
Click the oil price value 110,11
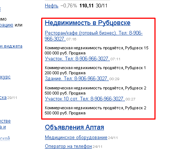tap(86, 6)
